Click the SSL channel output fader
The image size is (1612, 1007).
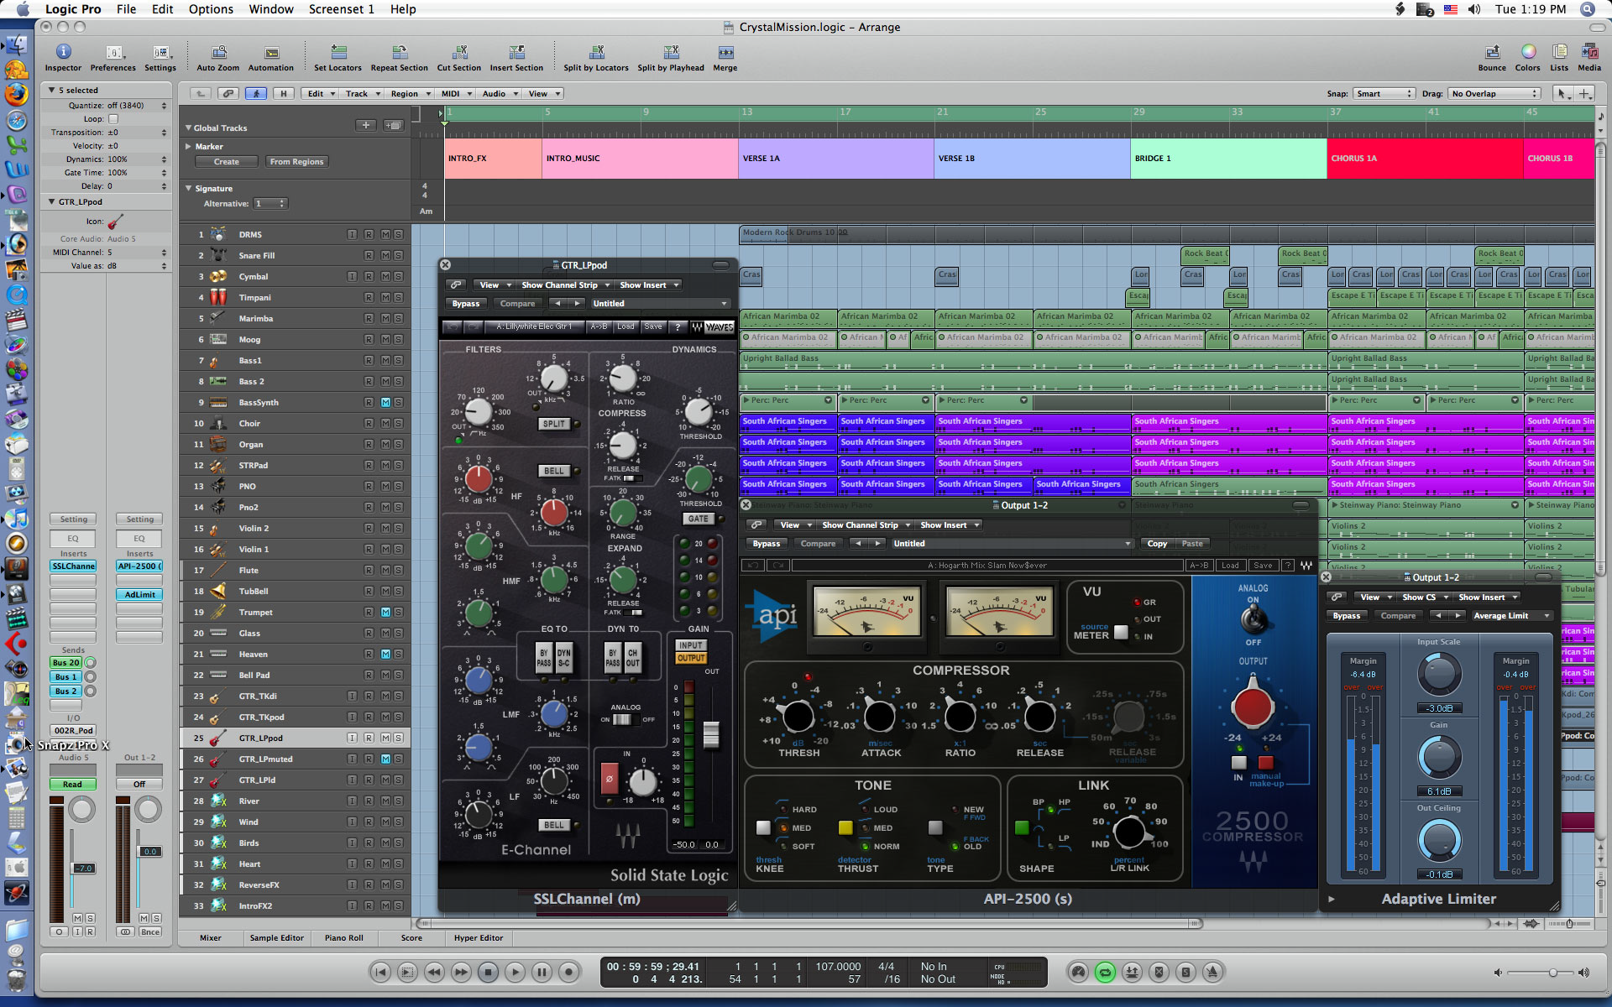coord(711,734)
